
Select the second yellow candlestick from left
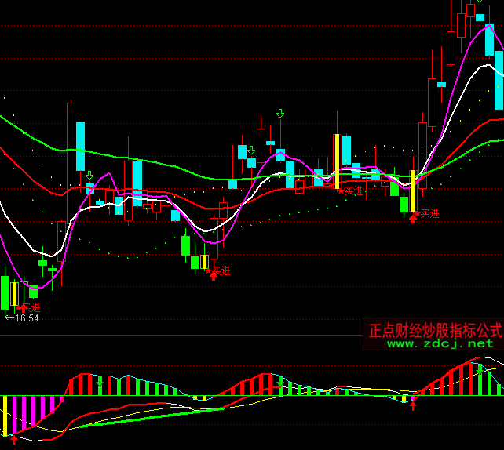[x=204, y=262]
